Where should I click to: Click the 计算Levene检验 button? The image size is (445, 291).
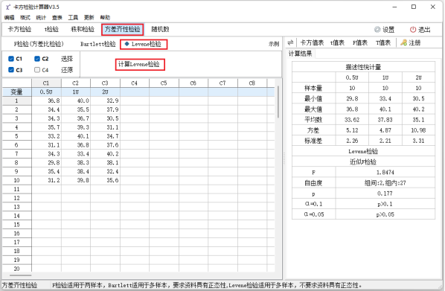point(140,65)
